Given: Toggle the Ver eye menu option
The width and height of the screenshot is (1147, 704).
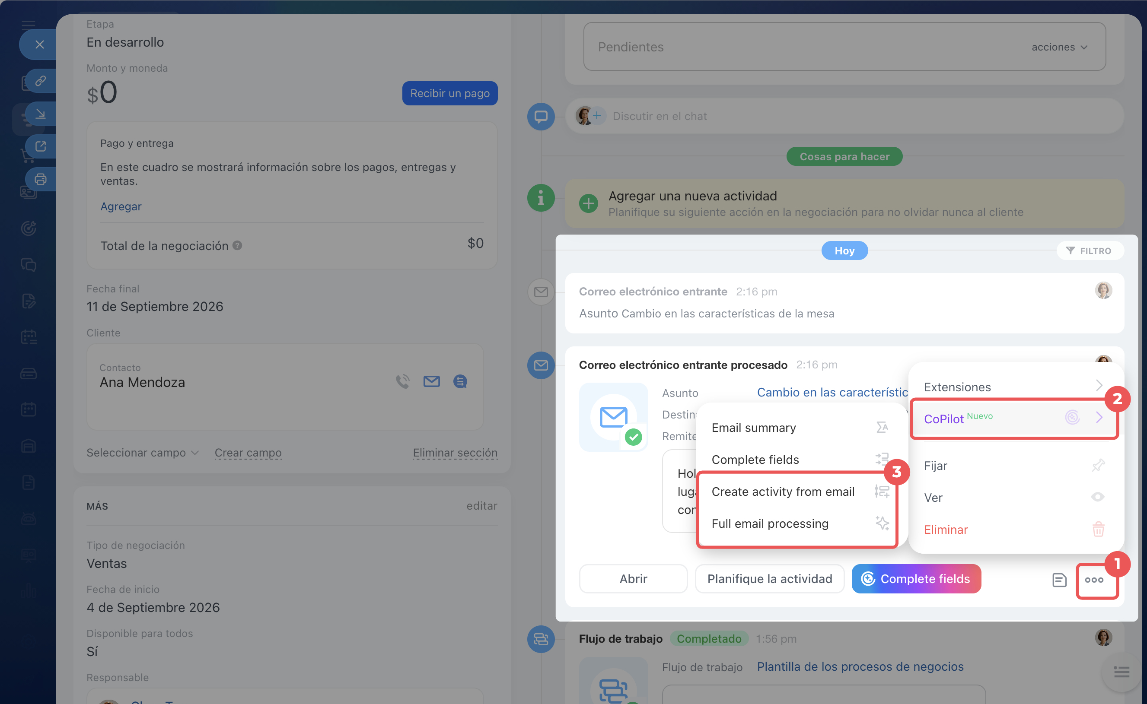Looking at the screenshot, I should 1016,497.
